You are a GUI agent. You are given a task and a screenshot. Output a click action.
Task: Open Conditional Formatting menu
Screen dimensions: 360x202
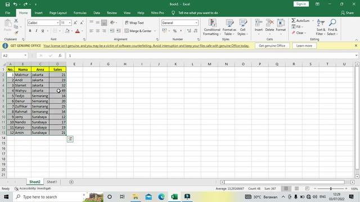point(212,27)
